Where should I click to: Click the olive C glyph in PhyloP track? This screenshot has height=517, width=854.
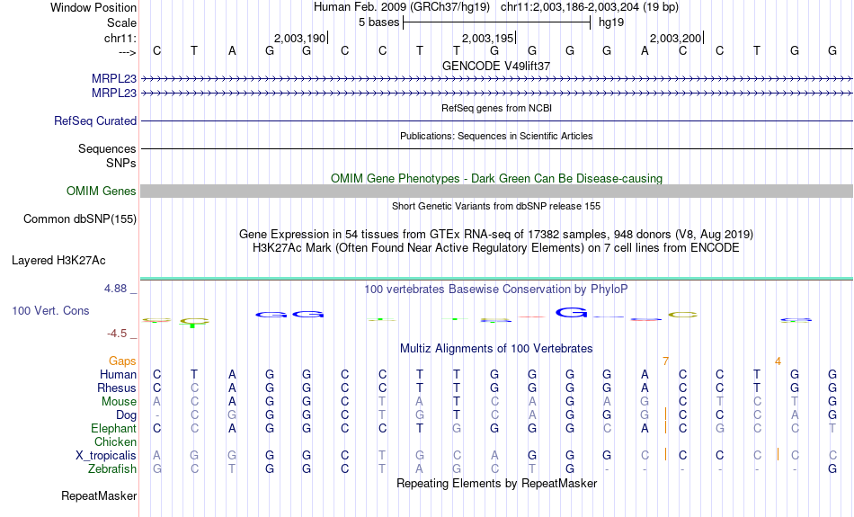683,315
